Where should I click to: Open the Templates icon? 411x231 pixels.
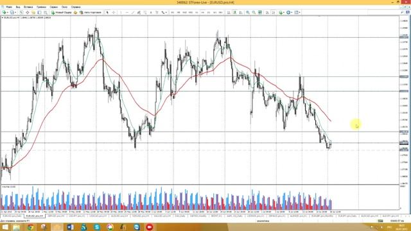point(296,12)
